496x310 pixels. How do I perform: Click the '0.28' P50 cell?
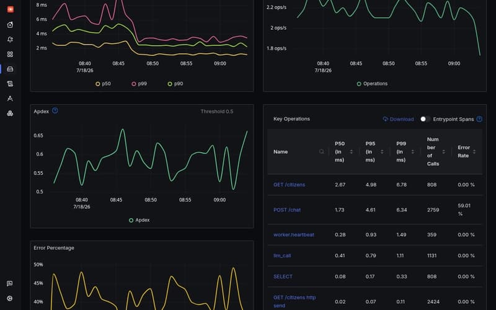point(340,235)
